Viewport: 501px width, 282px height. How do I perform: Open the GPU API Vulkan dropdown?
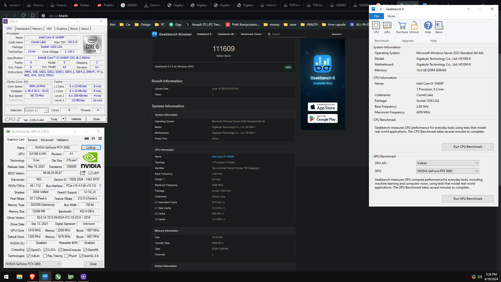click(x=448, y=163)
